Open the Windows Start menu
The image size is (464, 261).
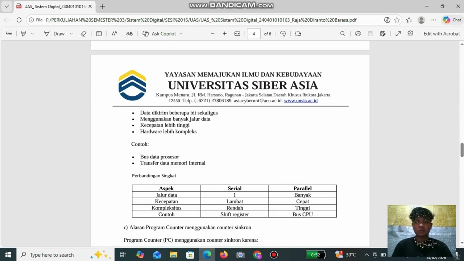click(8, 255)
